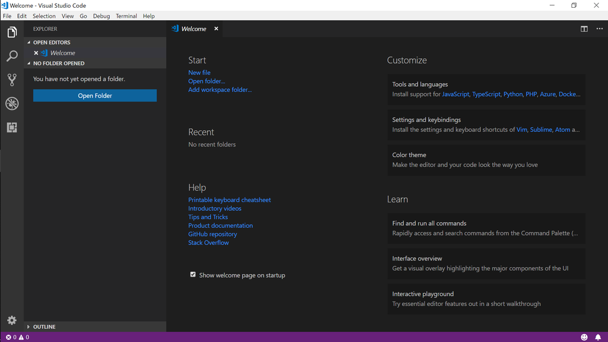The height and width of the screenshot is (342, 608).
Task: Open the File menu
Action: tap(7, 16)
